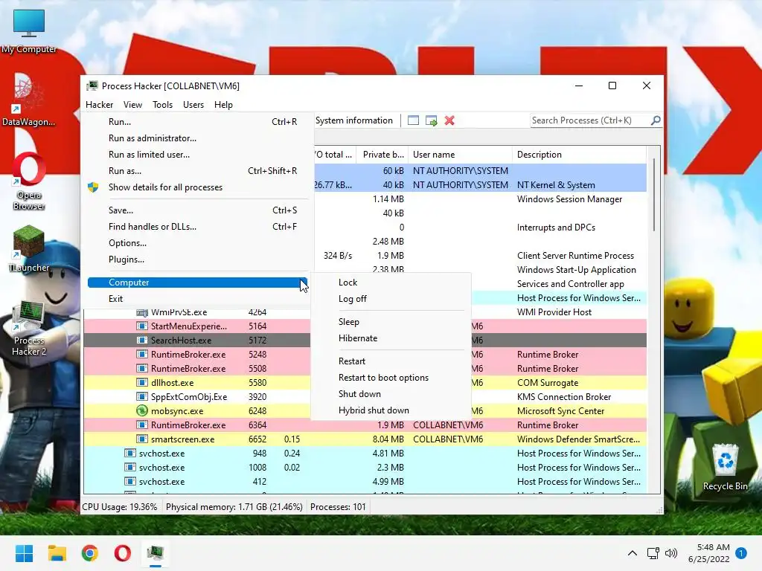Open the volume tray icon
The width and height of the screenshot is (762, 571).
click(x=671, y=553)
